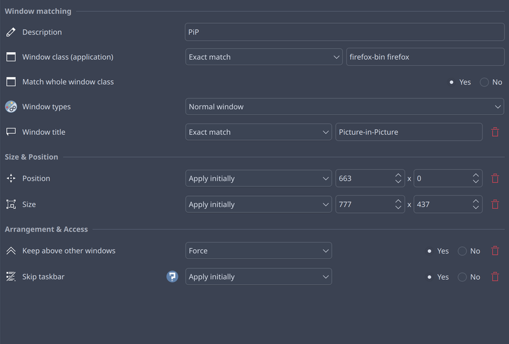Click the Window types icon
509x344 pixels.
pos(11,107)
